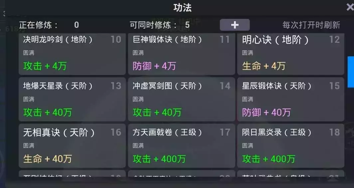Screen dimensions: 354x188
Task: Click 攻击 + 400万 on 方天画戟卷 card
Action: click(x=159, y=159)
